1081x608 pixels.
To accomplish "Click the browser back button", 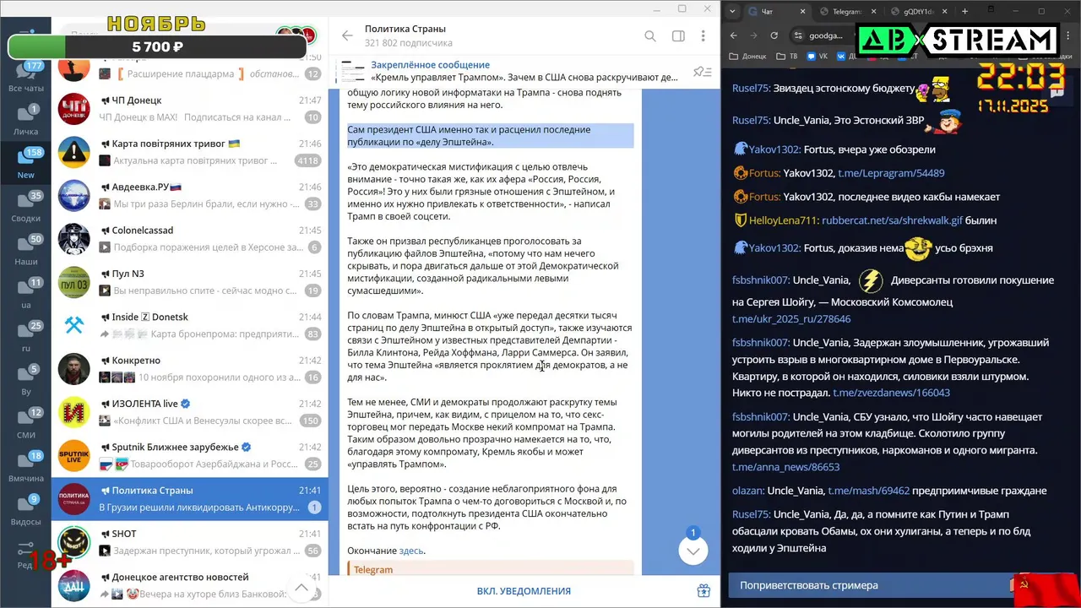I will coord(733,35).
